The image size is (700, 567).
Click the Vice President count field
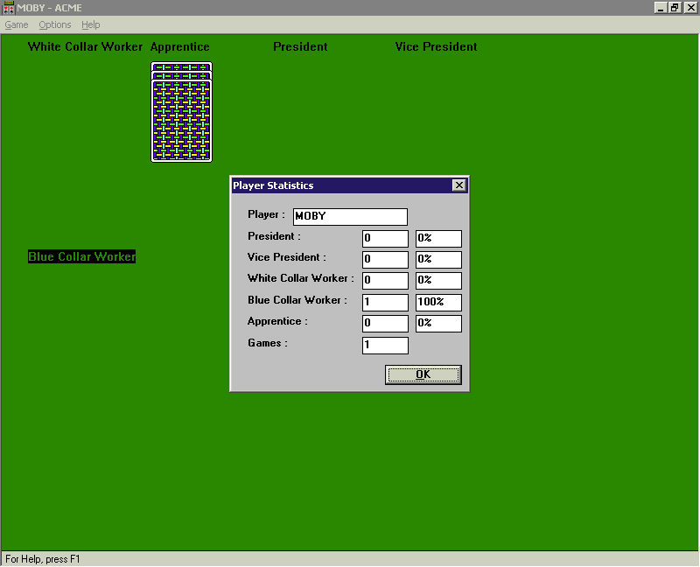(385, 260)
